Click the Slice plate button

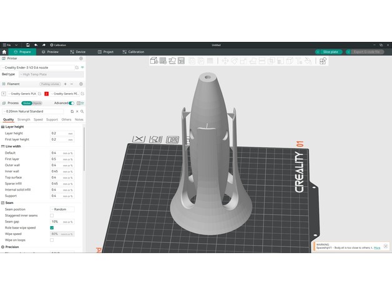click(330, 52)
